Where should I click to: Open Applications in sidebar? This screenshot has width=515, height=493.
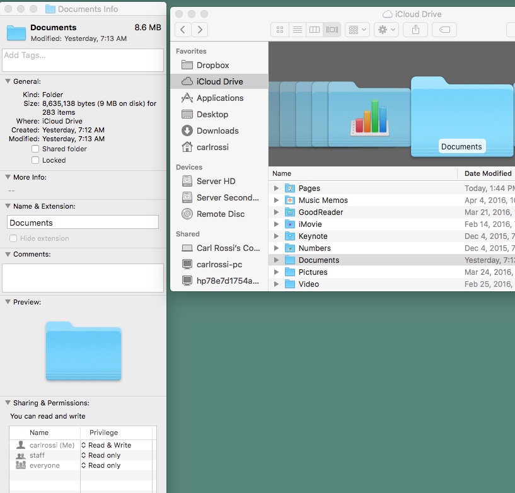pos(219,98)
